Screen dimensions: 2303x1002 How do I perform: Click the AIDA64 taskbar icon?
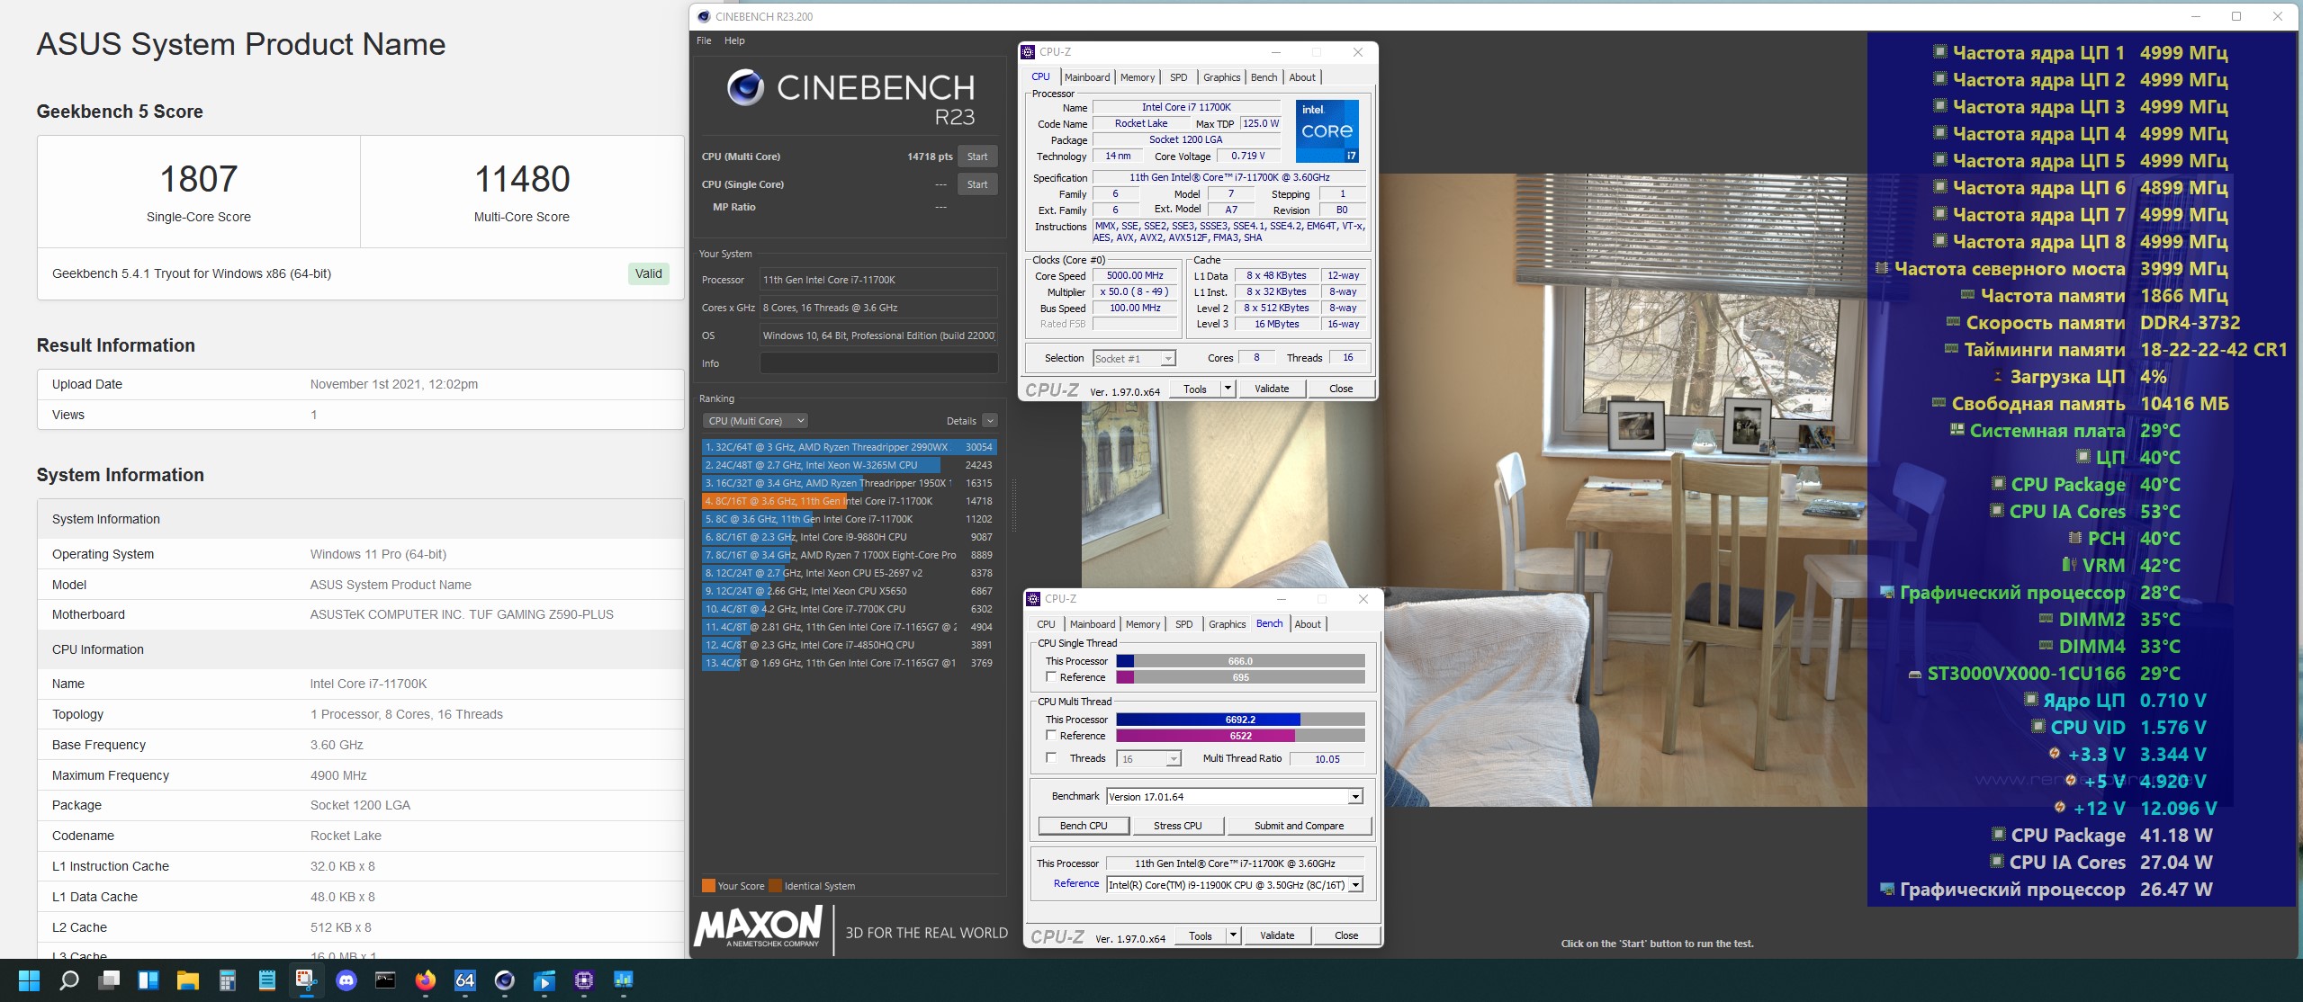(464, 980)
